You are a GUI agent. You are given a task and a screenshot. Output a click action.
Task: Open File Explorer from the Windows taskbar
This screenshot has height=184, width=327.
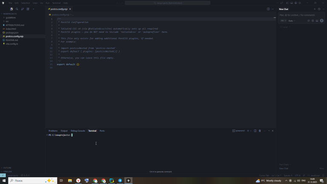70,181
